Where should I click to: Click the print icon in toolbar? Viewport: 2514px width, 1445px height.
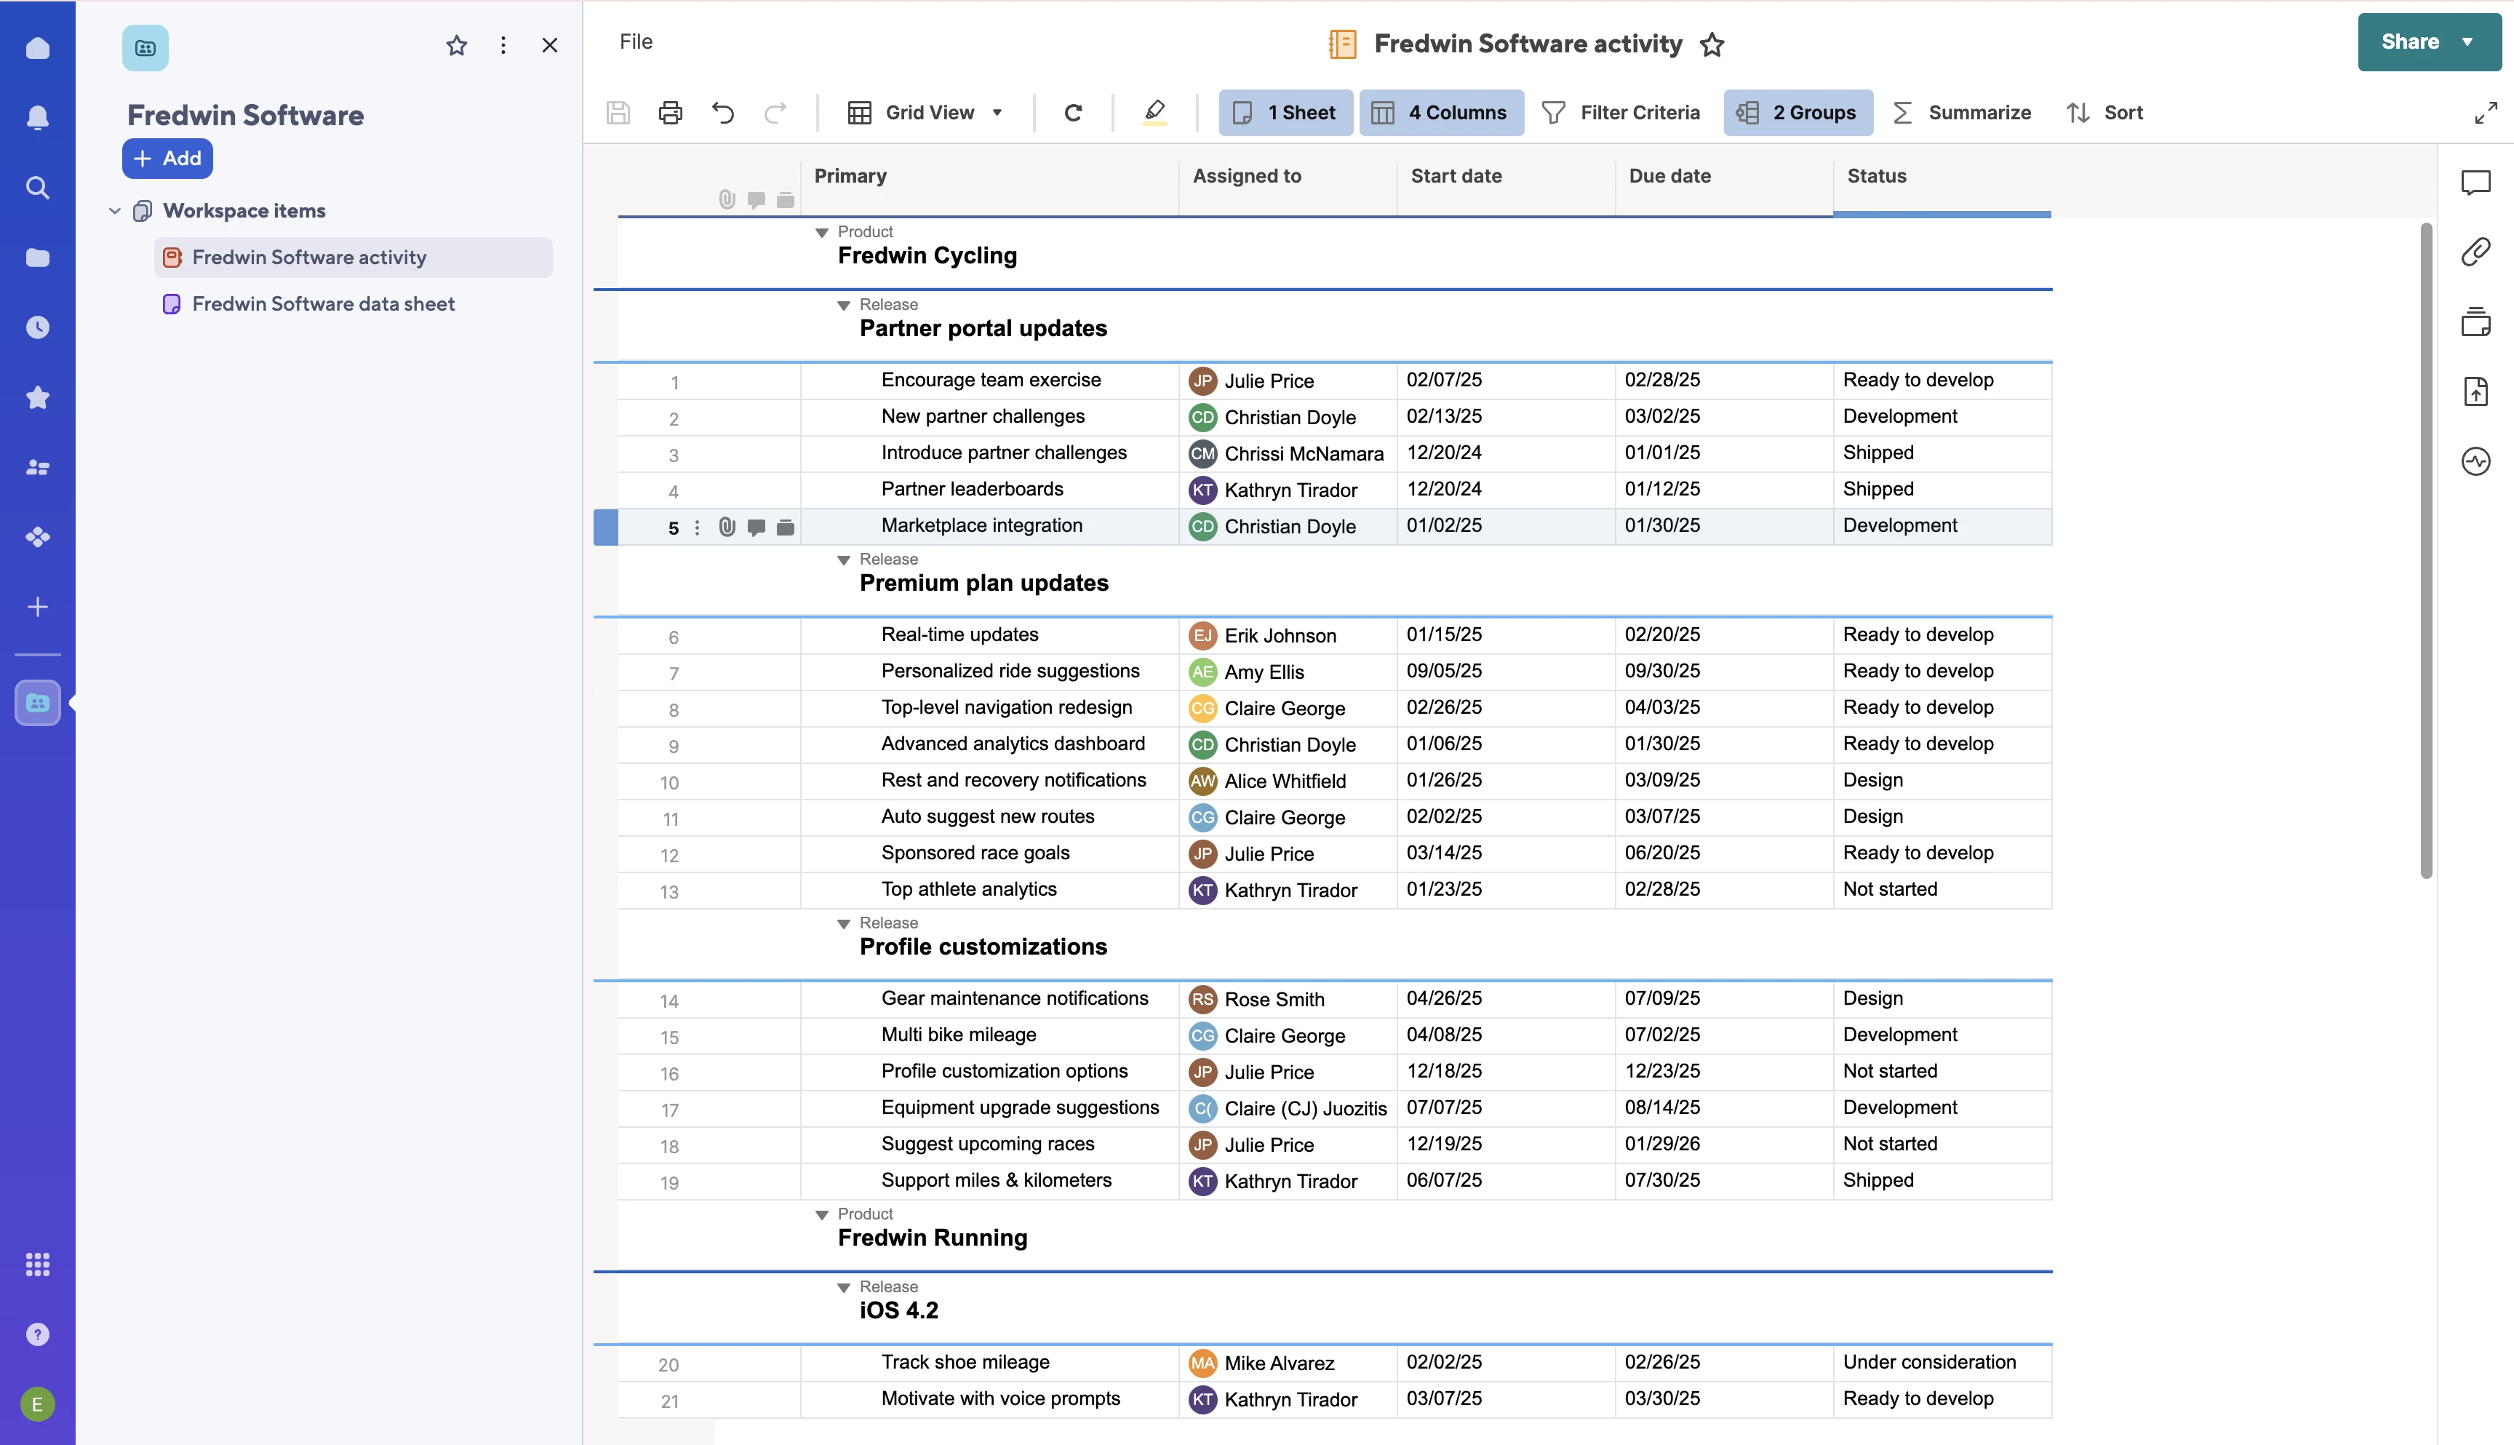click(671, 113)
